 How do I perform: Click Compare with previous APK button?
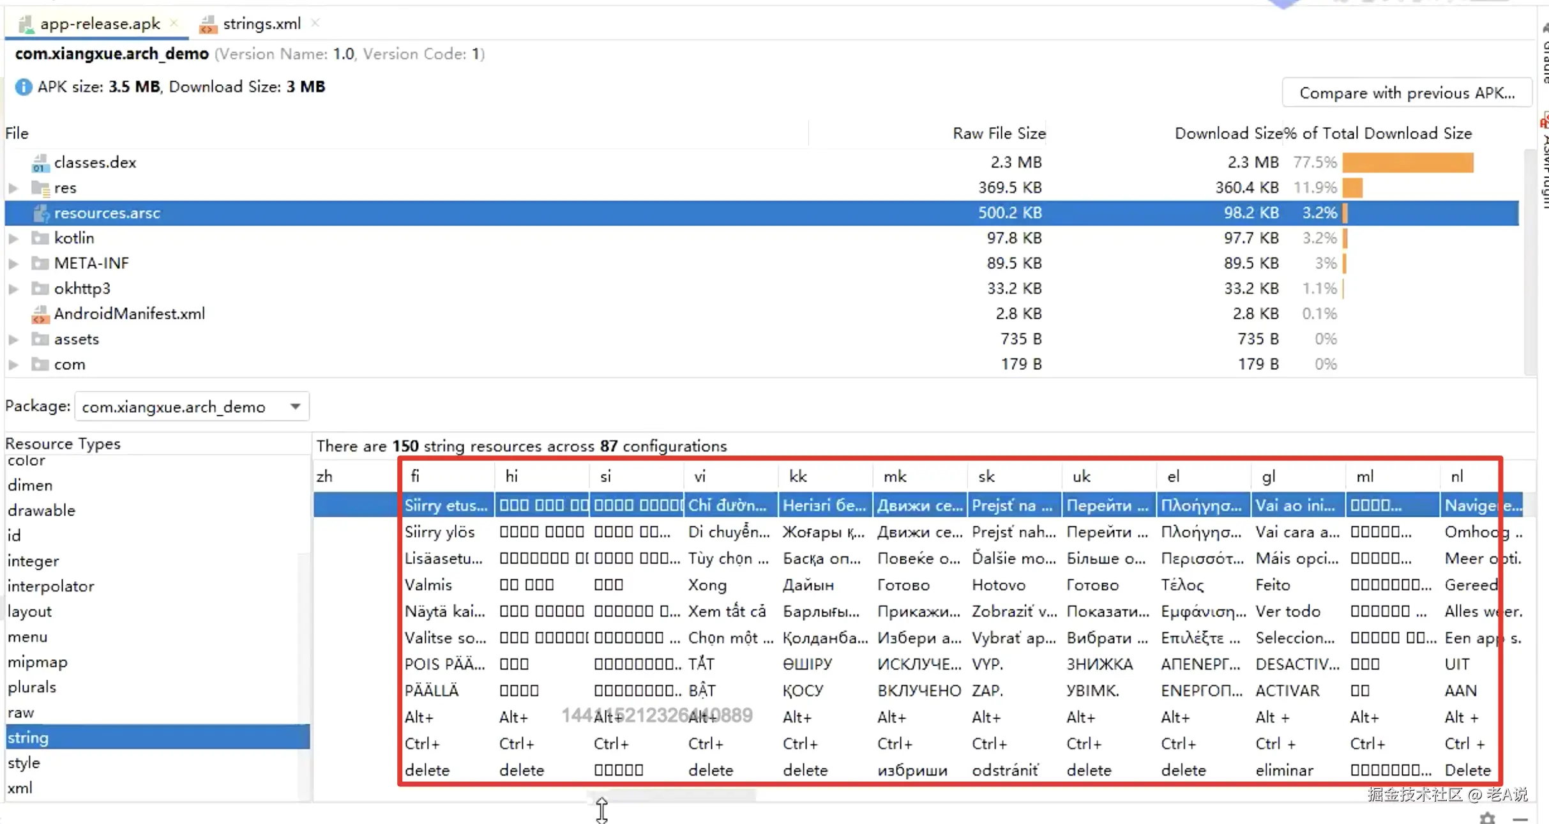(1407, 93)
